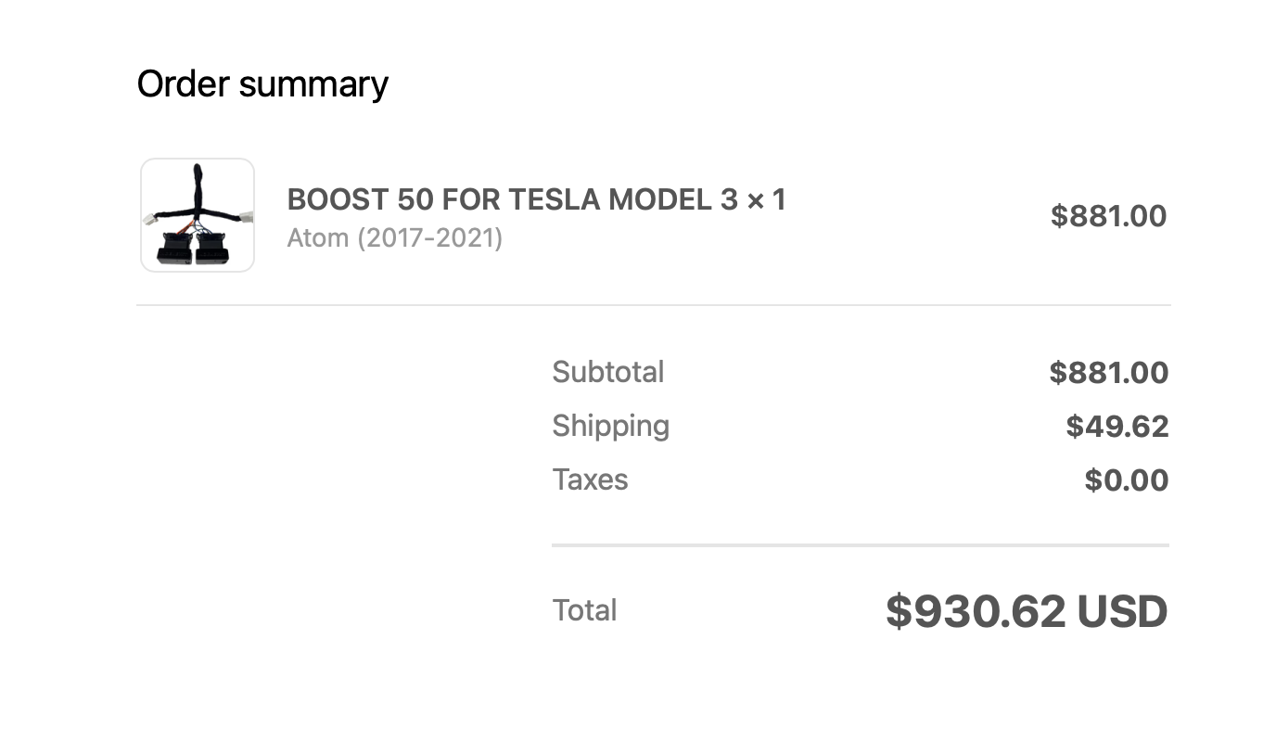The width and height of the screenshot is (1276, 729).
Task: Click the Shipping cost $49.62
Action: (1116, 427)
